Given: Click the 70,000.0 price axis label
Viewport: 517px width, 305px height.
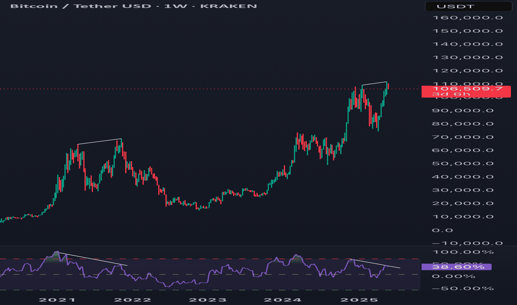Looking at the screenshot, I should [x=463, y=137].
